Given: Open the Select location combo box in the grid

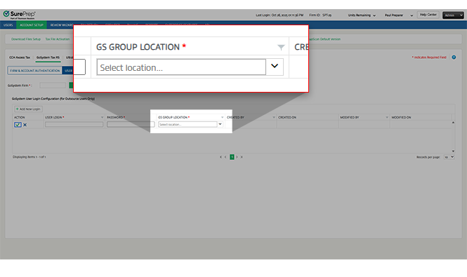Looking at the screenshot, I should (x=190, y=124).
